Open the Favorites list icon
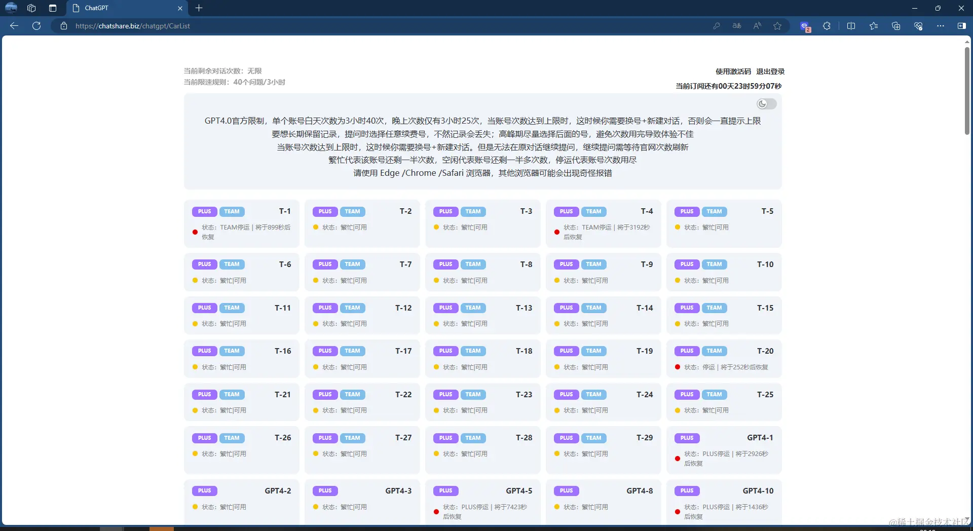 click(x=874, y=26)
